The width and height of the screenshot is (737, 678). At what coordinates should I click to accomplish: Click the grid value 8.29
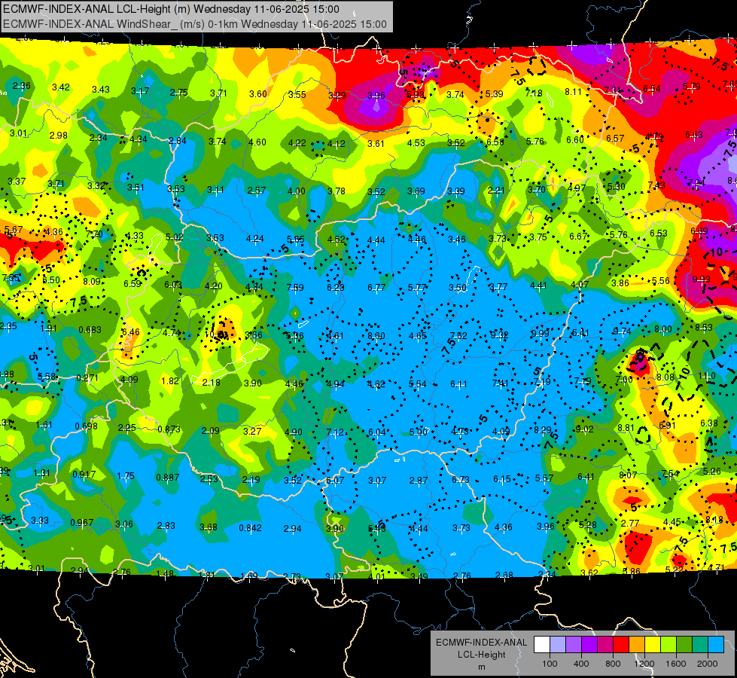543,429
